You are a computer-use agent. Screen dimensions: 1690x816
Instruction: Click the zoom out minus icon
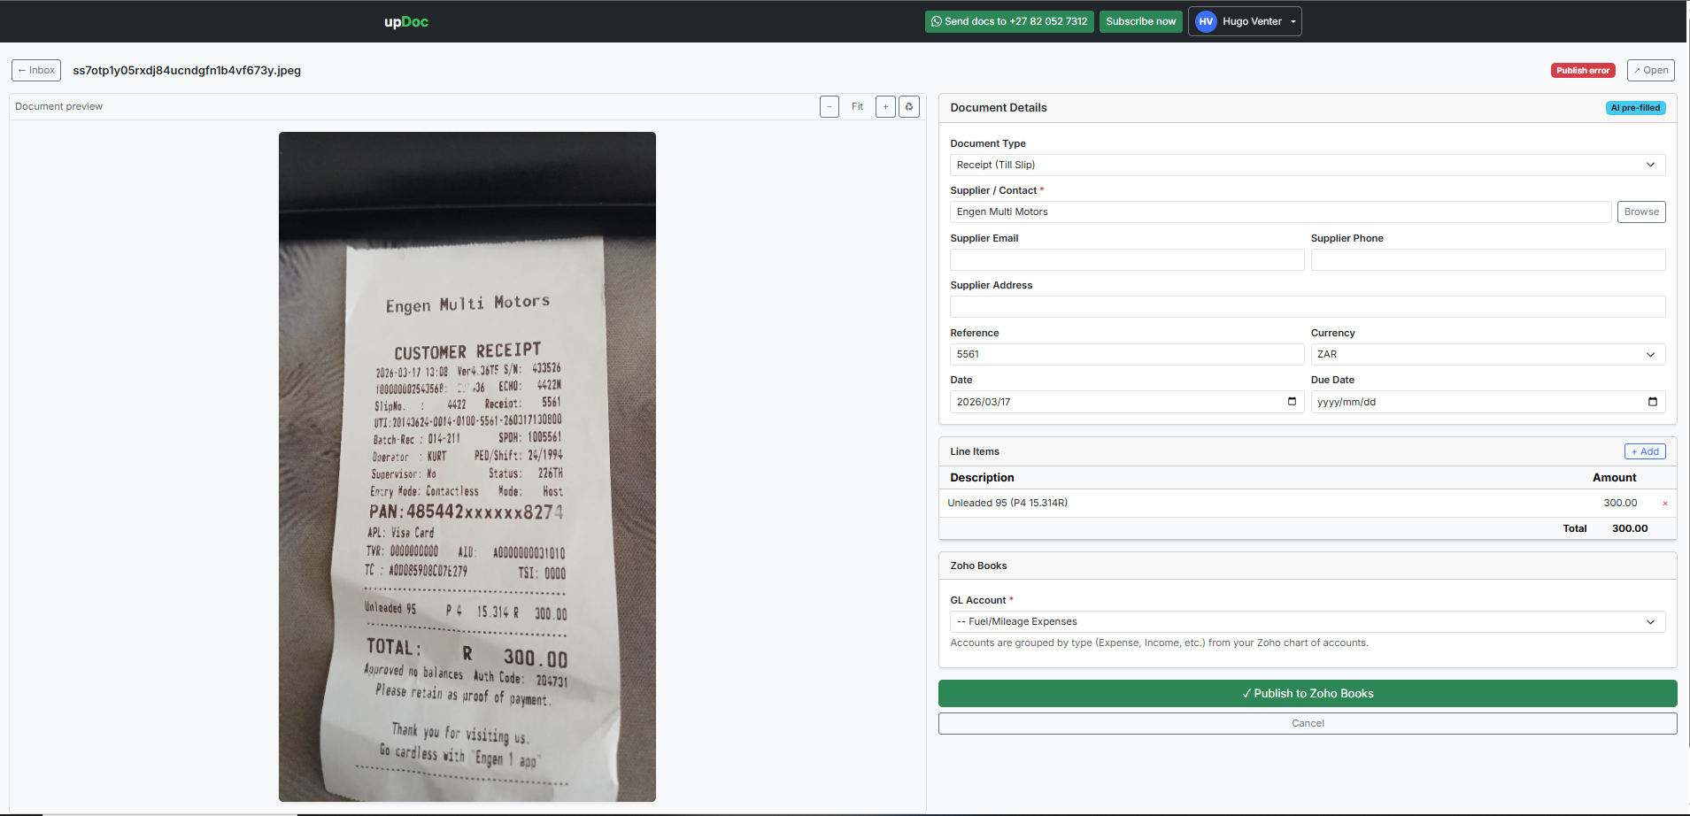point(830,107)
